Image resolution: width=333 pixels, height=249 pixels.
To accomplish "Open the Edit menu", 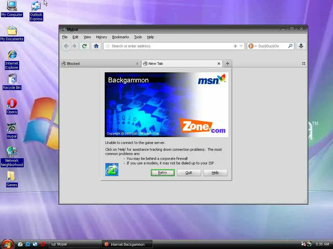I will pos(75,37).
